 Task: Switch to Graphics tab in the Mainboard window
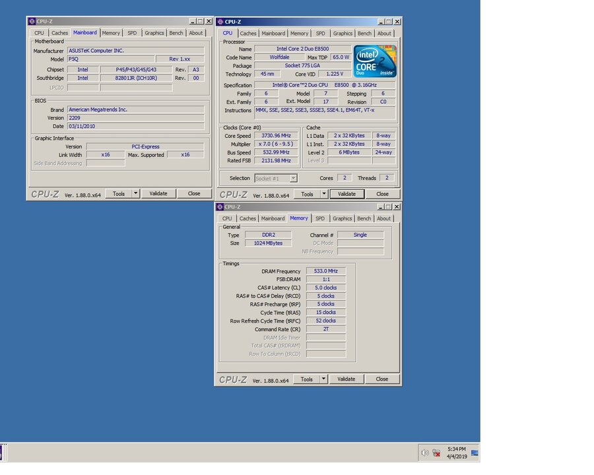point(154,33)
